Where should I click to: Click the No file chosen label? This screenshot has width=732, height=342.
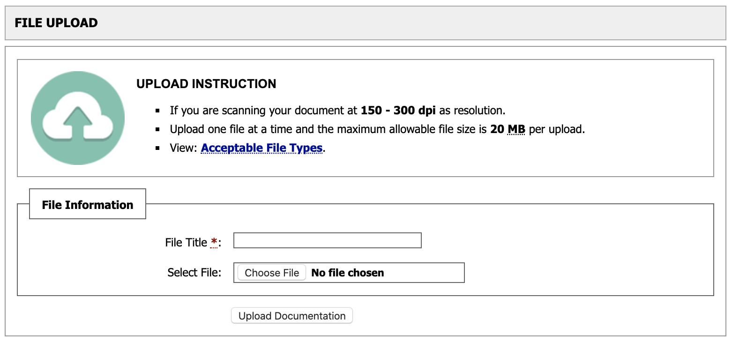coord(347,272)
